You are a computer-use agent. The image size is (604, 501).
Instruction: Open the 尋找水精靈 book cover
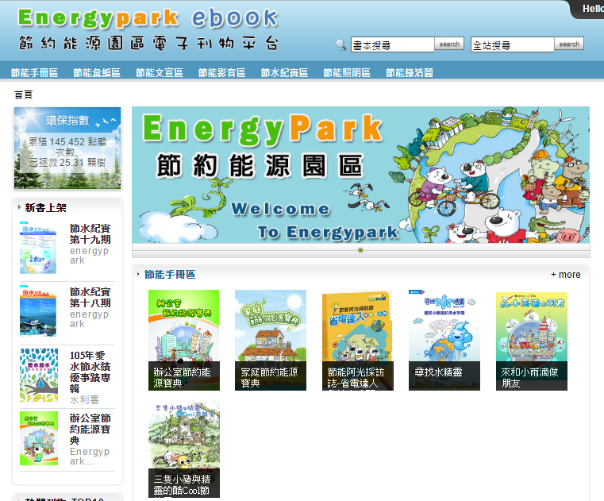[x=444, y=340]
